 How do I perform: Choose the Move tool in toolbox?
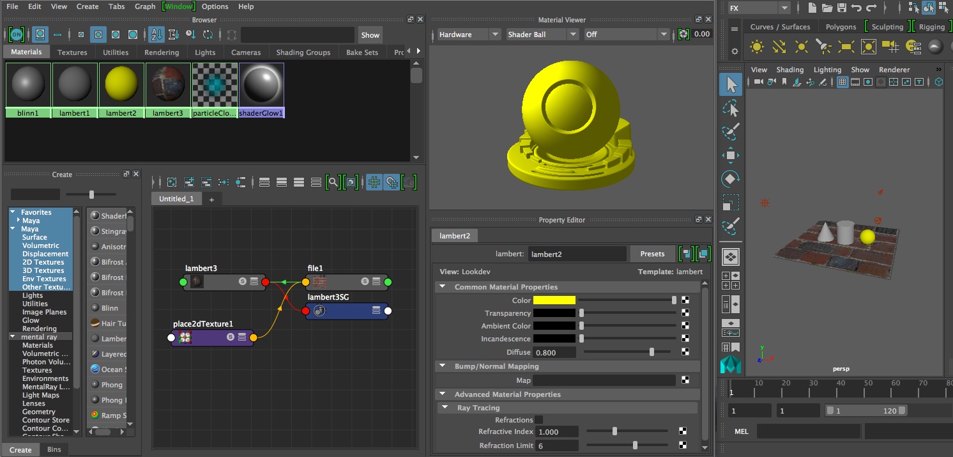tap(731, 155)
